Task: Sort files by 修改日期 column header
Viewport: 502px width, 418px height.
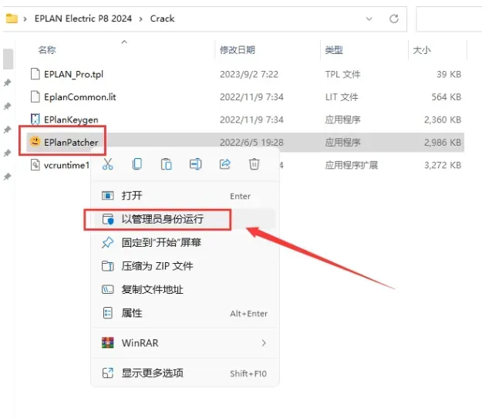Action: coord(238,50)
